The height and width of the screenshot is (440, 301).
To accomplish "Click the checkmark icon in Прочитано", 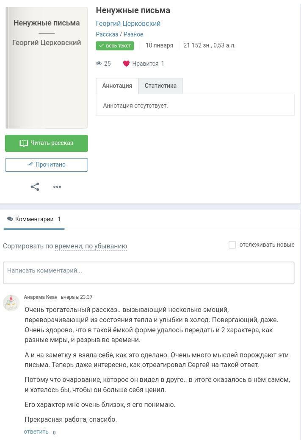I will [x=30, y=164].
